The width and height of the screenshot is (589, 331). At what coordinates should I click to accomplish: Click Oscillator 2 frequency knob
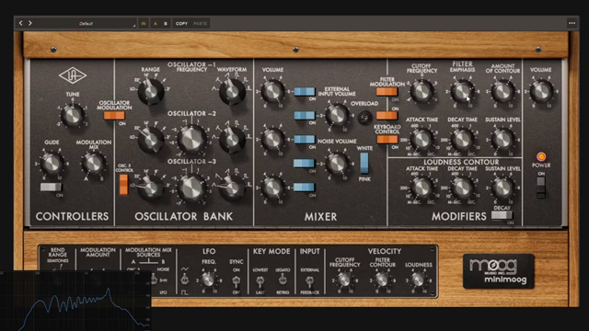[x=191, y=139]
